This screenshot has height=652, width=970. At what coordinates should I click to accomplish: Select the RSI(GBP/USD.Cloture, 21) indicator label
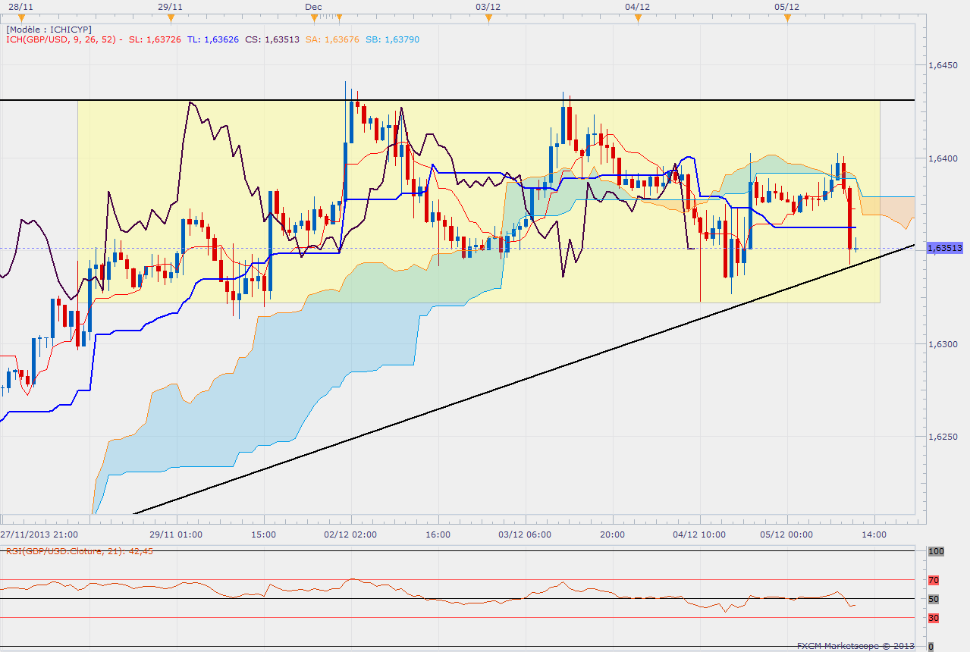tap(79, 551)
